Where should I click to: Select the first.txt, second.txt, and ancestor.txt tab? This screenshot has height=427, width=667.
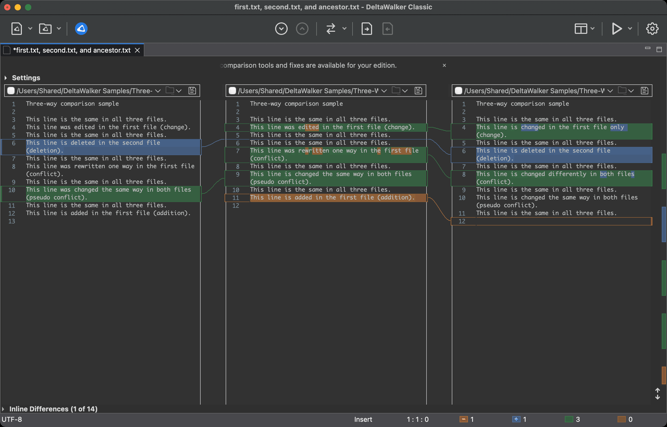[72, 50]
